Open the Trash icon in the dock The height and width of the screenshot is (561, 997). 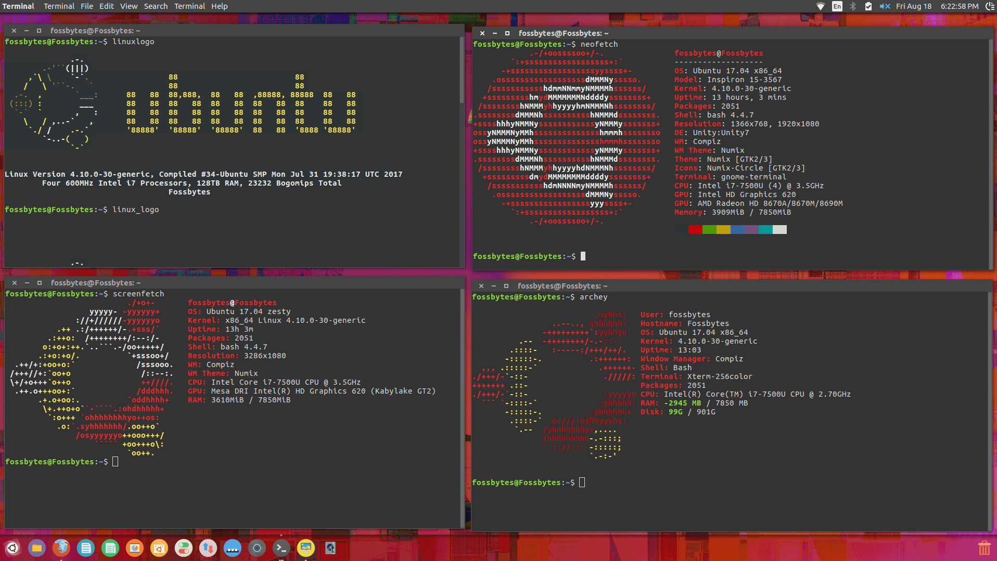(x=983, y=548)
